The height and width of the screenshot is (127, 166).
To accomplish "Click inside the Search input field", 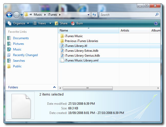I will [127, 15].
